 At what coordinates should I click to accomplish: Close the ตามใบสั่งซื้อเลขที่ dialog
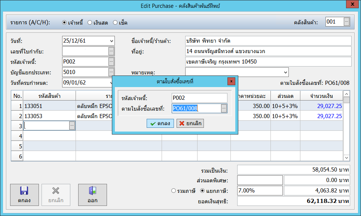click(231, 81)
